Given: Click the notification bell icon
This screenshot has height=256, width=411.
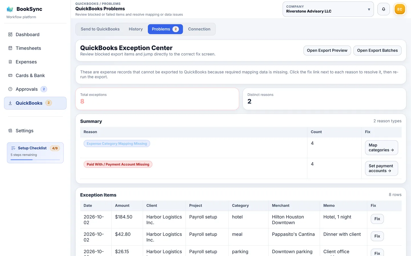Looking at the screenshot, I should [x=383, y=9].
